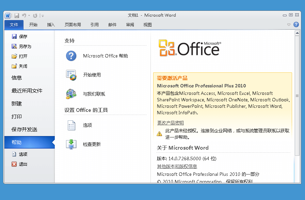Screen dimensions: 305x200
Task: Open 检查更新 (Check for Updates) label
Action: point(92,144)
